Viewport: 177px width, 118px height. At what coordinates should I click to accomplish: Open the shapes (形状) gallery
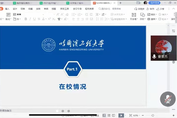click(143, 17)
